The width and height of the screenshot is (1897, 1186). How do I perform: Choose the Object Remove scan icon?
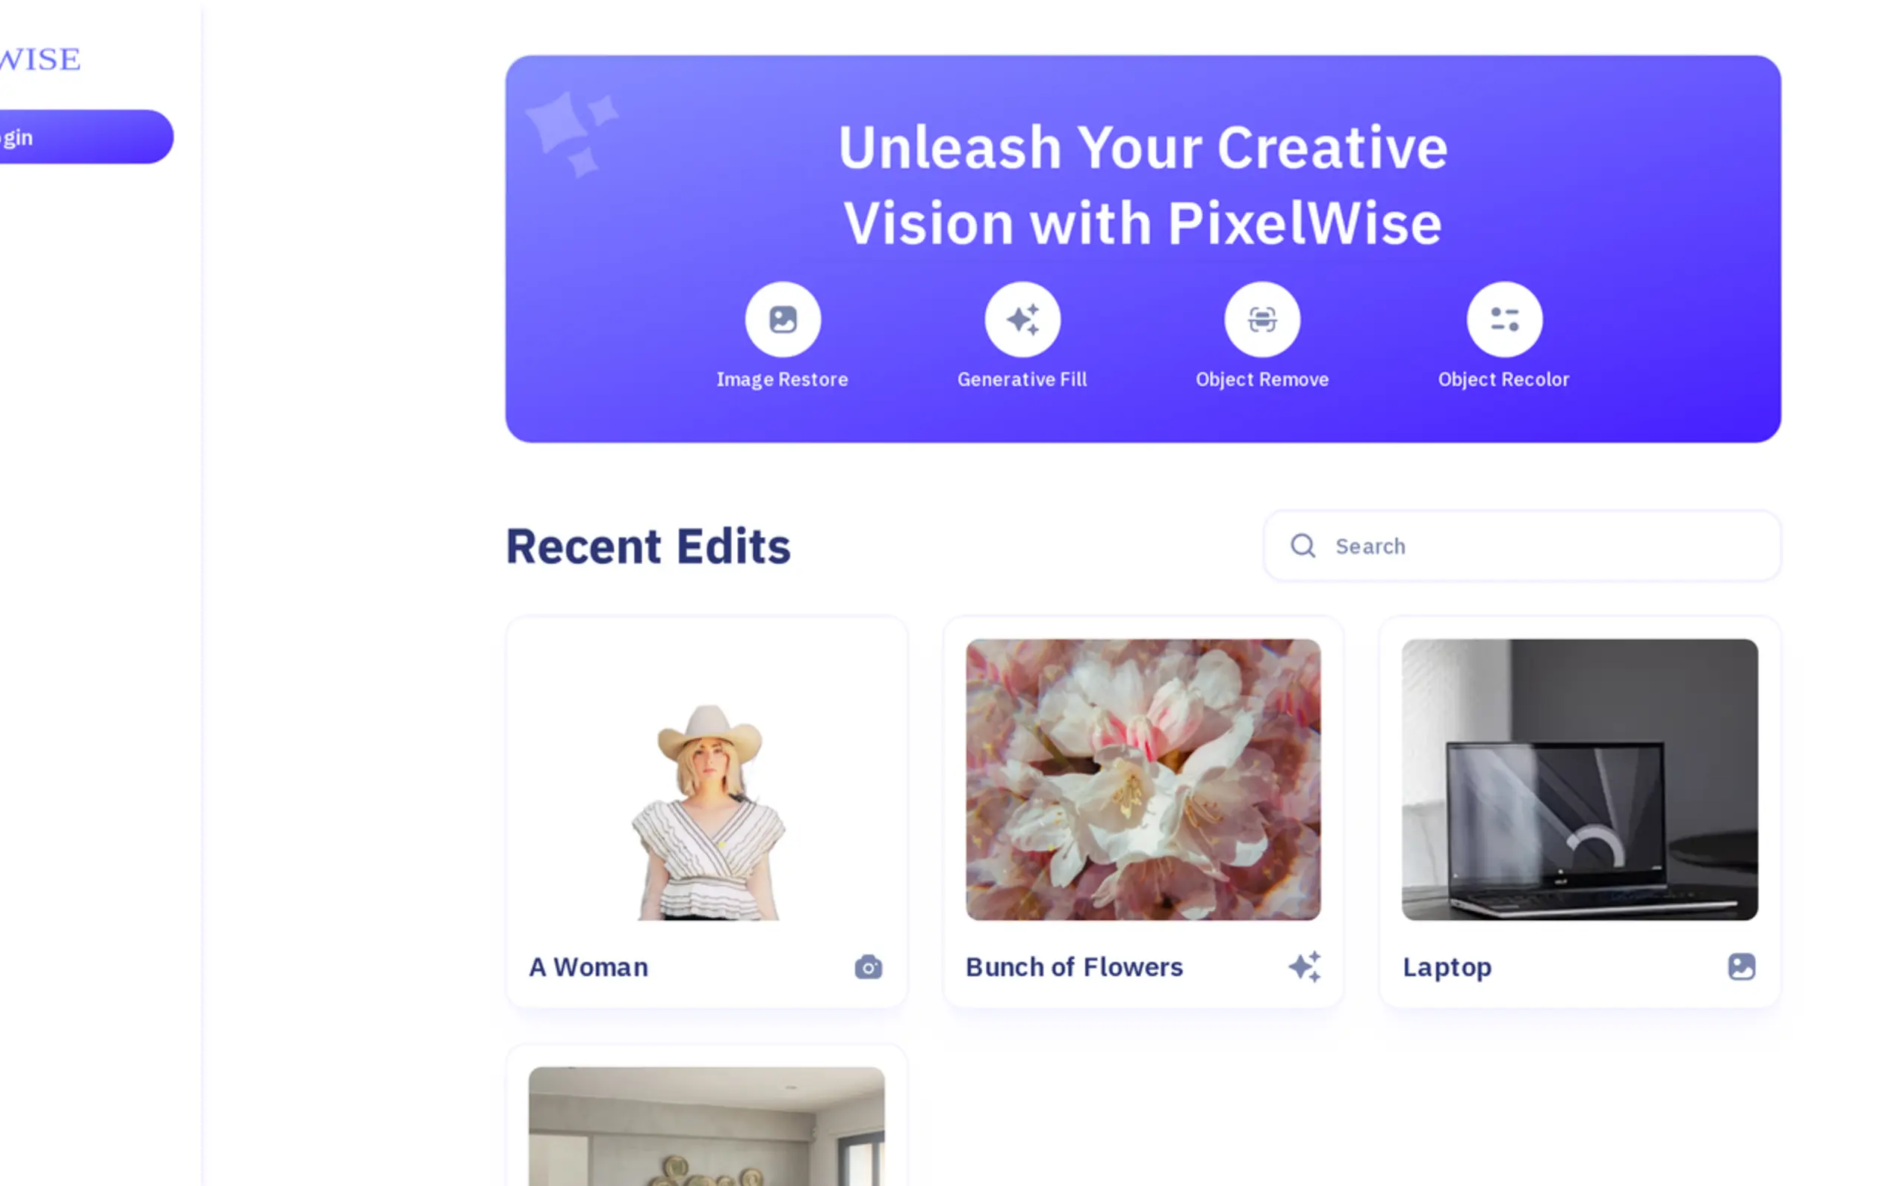[x=1261, y=319]
